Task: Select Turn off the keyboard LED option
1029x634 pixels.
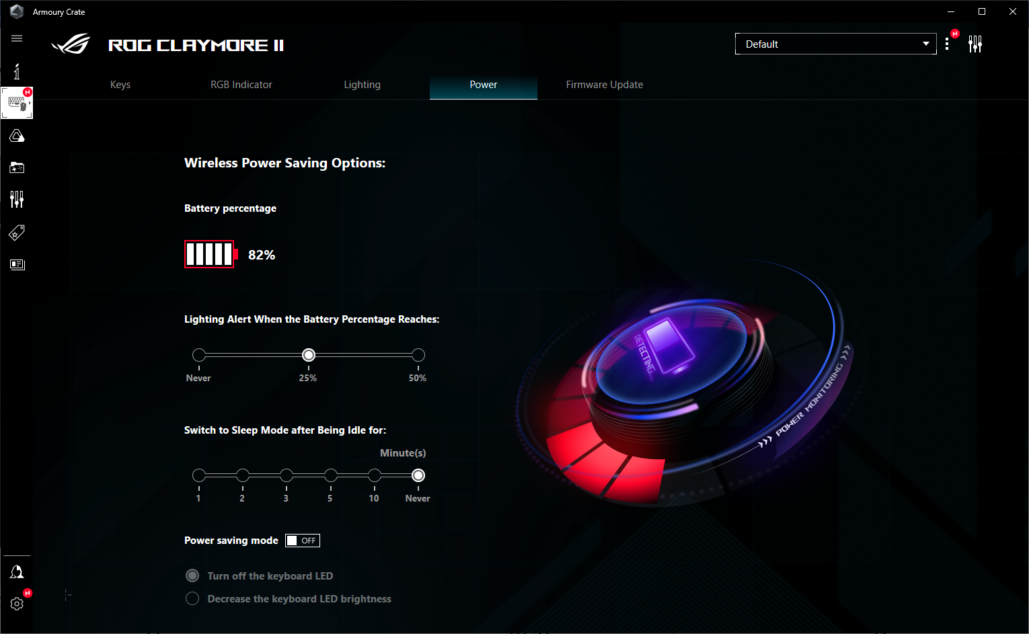Action: tap(192, 576)
